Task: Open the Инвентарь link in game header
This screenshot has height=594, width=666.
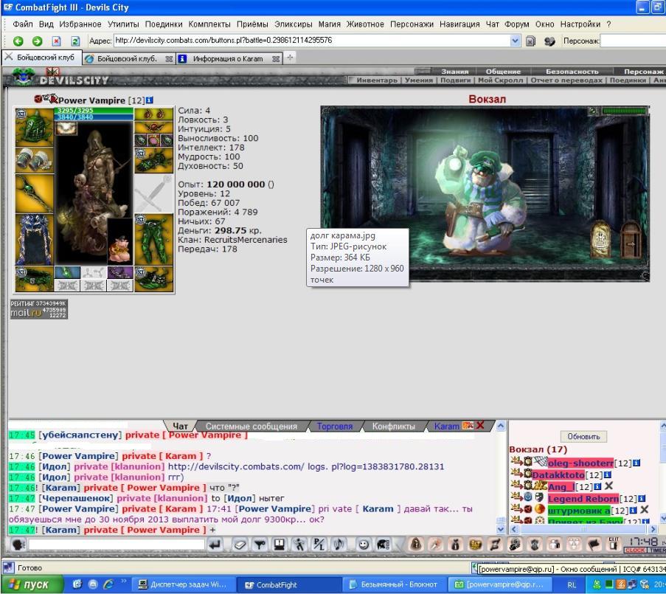Action: pyautogui.click(x=377, y=80)
